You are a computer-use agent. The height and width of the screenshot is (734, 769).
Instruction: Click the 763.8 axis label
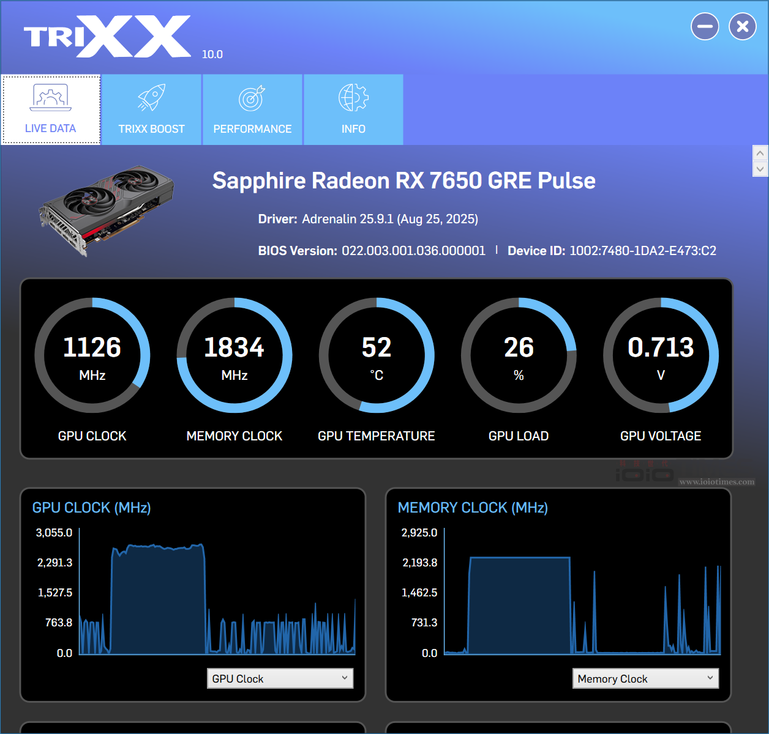point(59,623)
